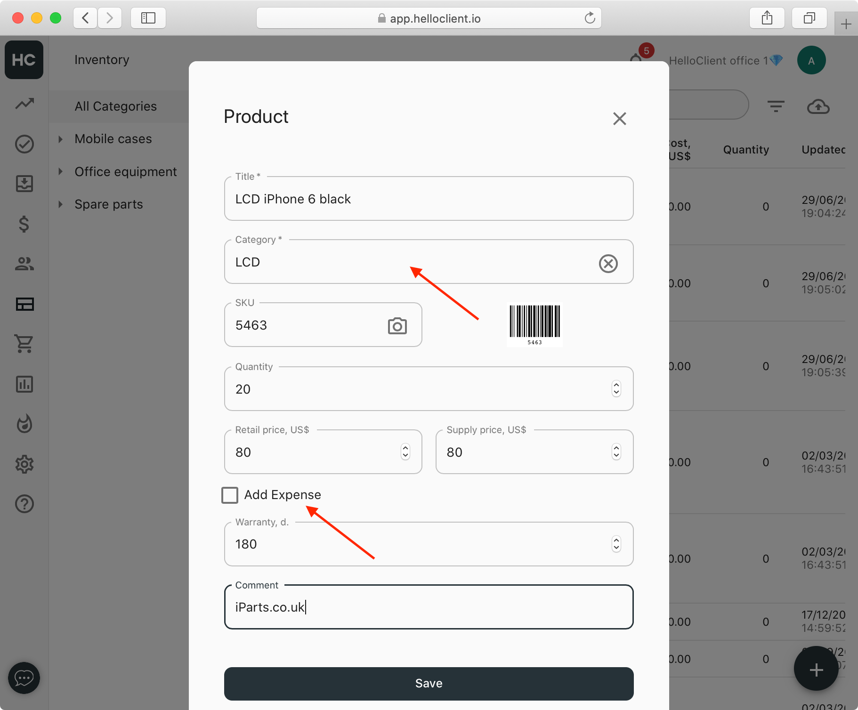This screenshot has height=710, width=858.
Task: Open the reports bar chart icon in sidebar
Action: click(x=24, y=384)
